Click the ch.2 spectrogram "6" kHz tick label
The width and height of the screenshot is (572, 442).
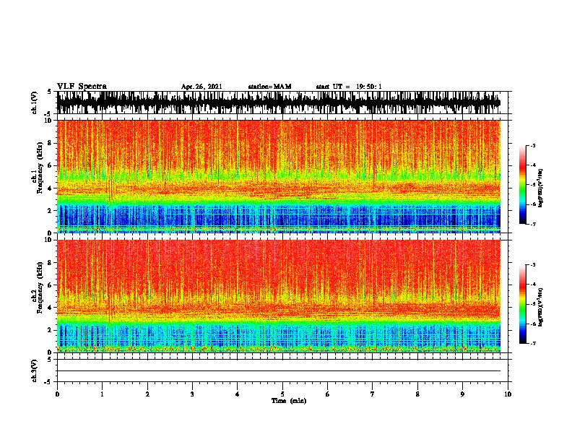click(x=51, y=285)
